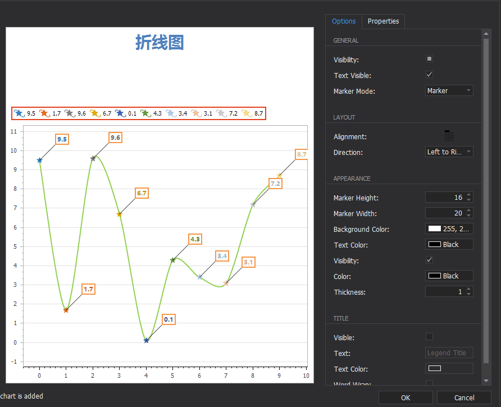
Task: Click the blue star legend marker for 9.5
Action: 20,113
